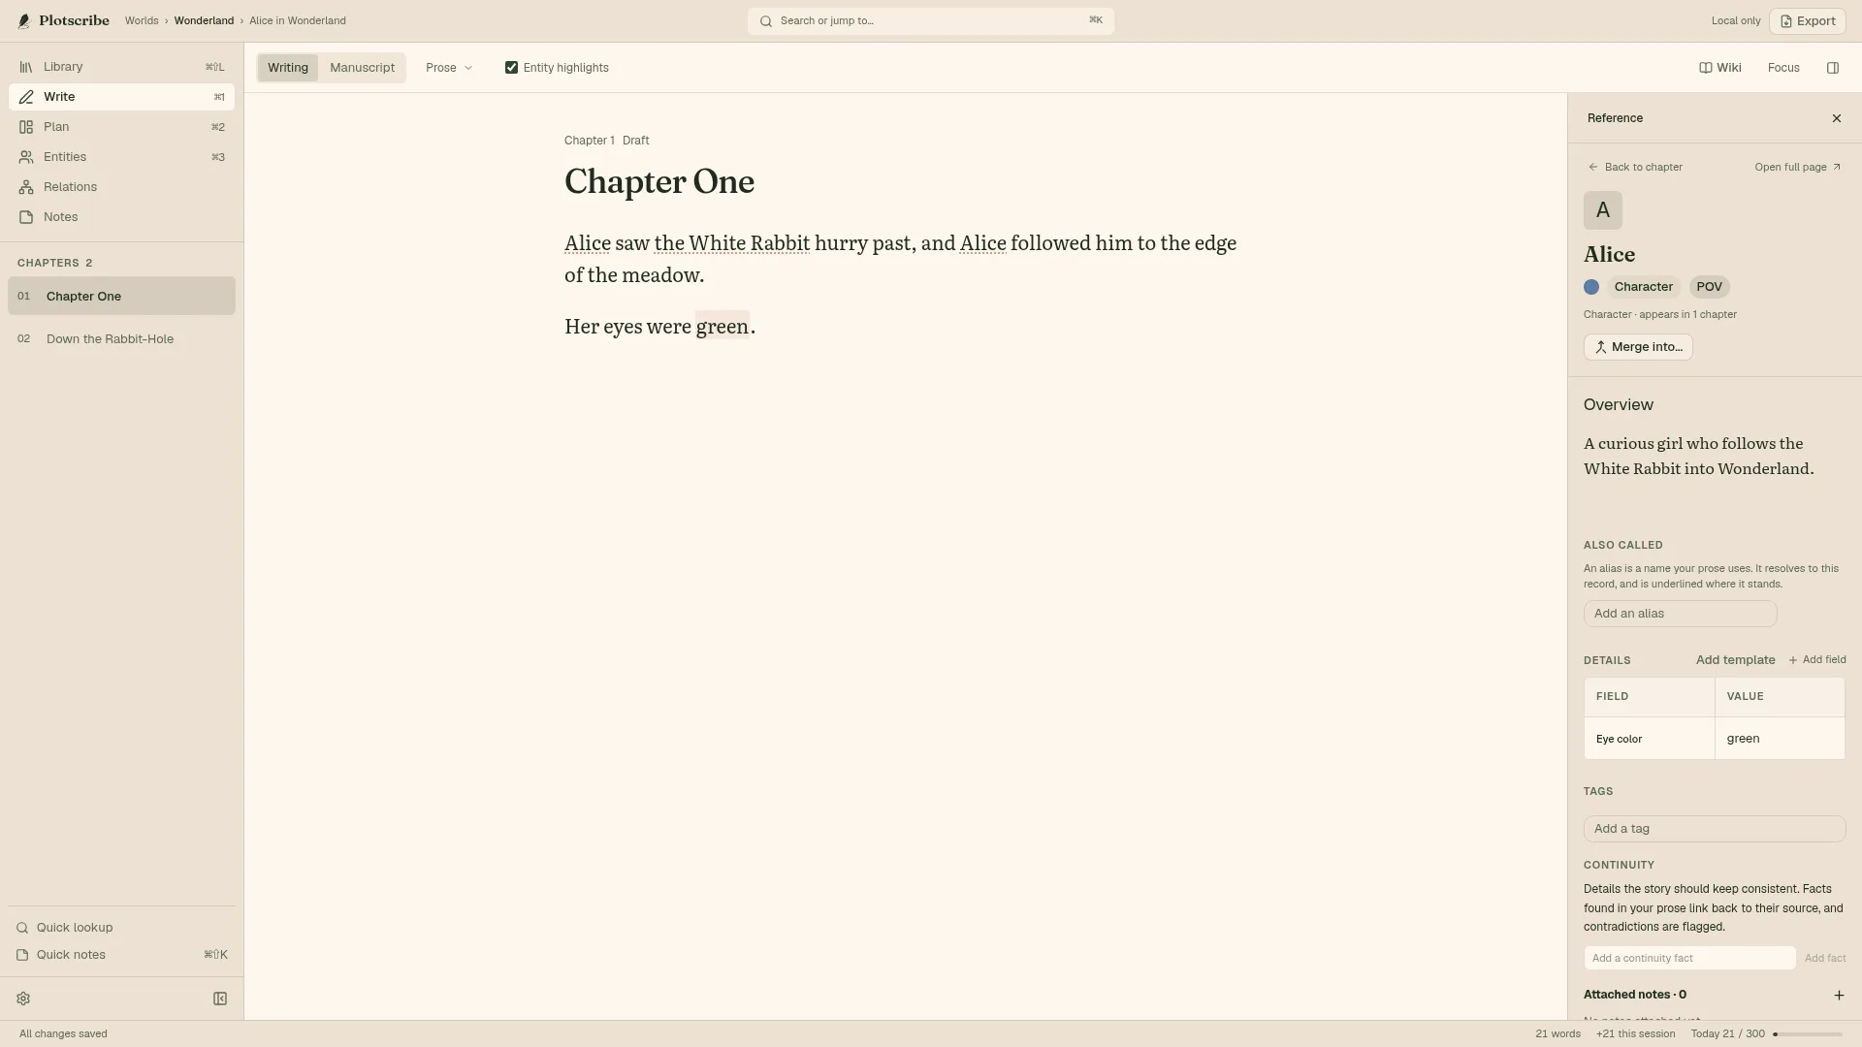Image resolution: width=1862 pixels, height=1047 pixels.
Task: Click Add template in Details
Action: coord(1735,660)
